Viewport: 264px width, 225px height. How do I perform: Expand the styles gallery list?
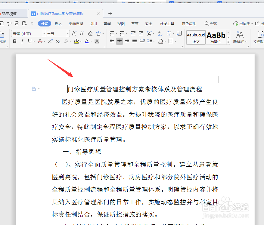(x=228, y=42)
